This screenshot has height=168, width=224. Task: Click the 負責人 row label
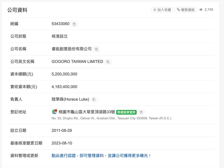(x=16, y=99)
